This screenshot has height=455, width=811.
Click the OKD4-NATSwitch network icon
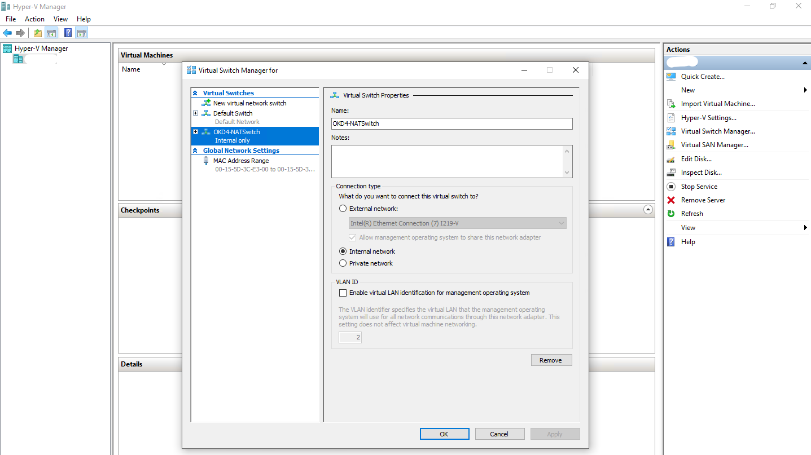click(x=206, y=132)
